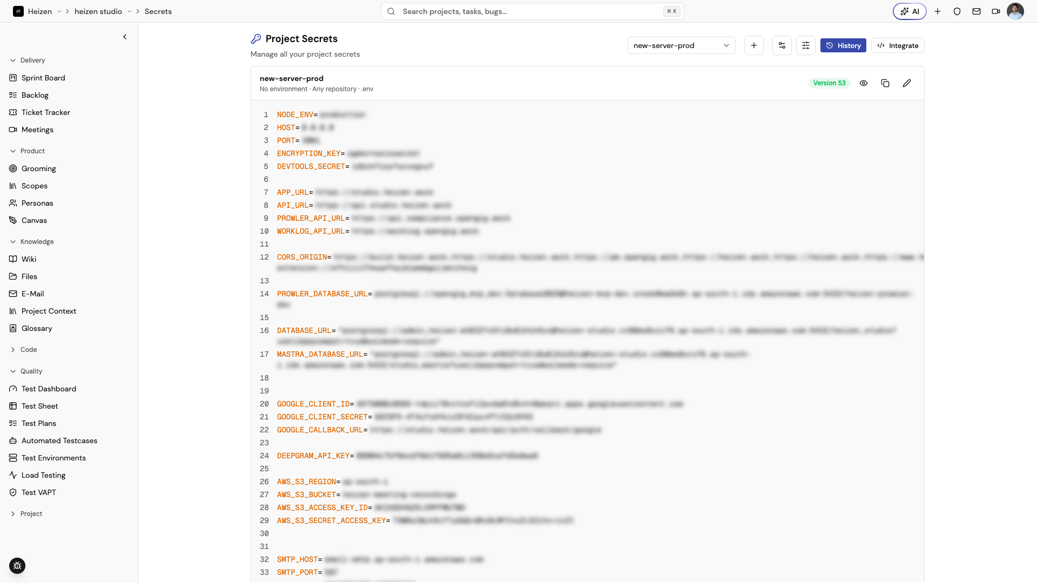Click the Wiki book icon
Viewport: 1037px width, 583px height.
(13, 259)
